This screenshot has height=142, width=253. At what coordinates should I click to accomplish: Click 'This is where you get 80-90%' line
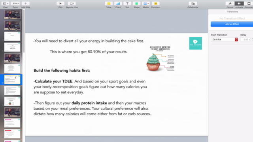(89, 52)
